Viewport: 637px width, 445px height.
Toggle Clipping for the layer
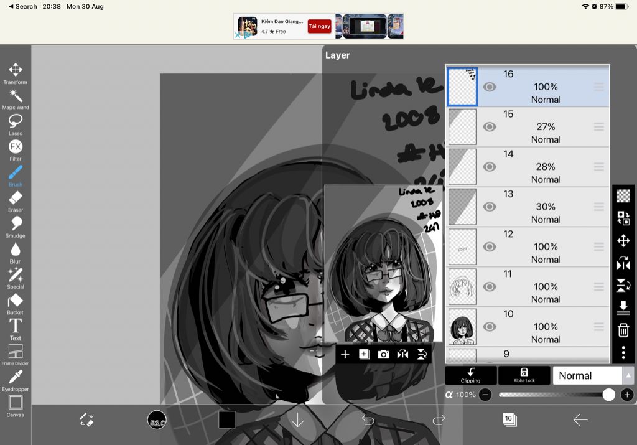click(x=470, y=375)
